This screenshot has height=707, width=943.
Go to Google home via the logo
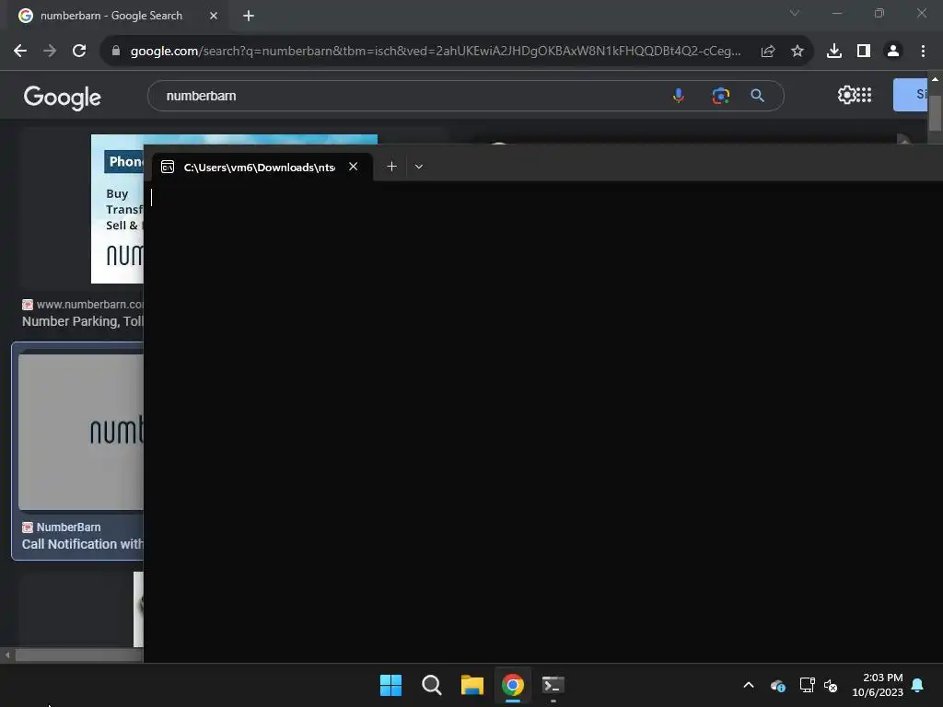[x=63, y=97]
